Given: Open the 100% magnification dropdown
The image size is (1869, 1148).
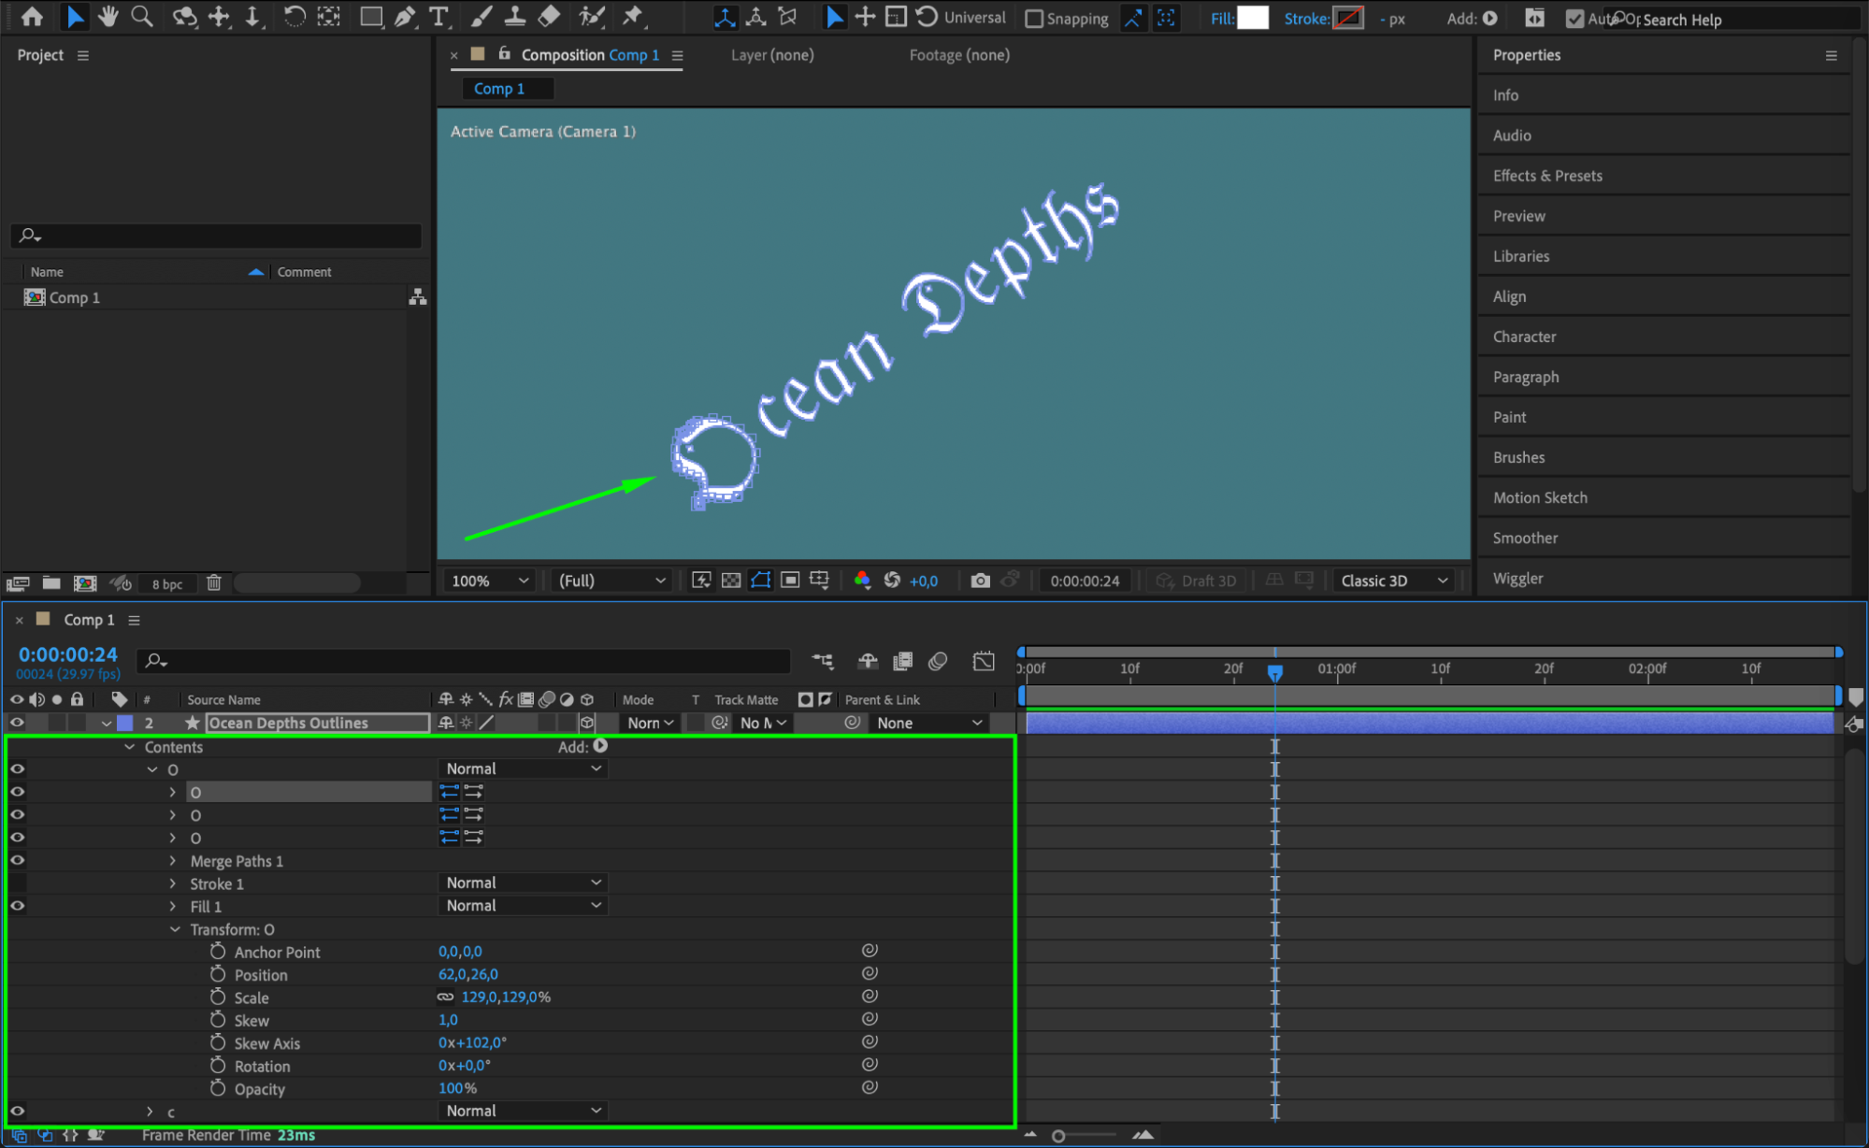Looking at the screenshot, I should tap(490, 581).
